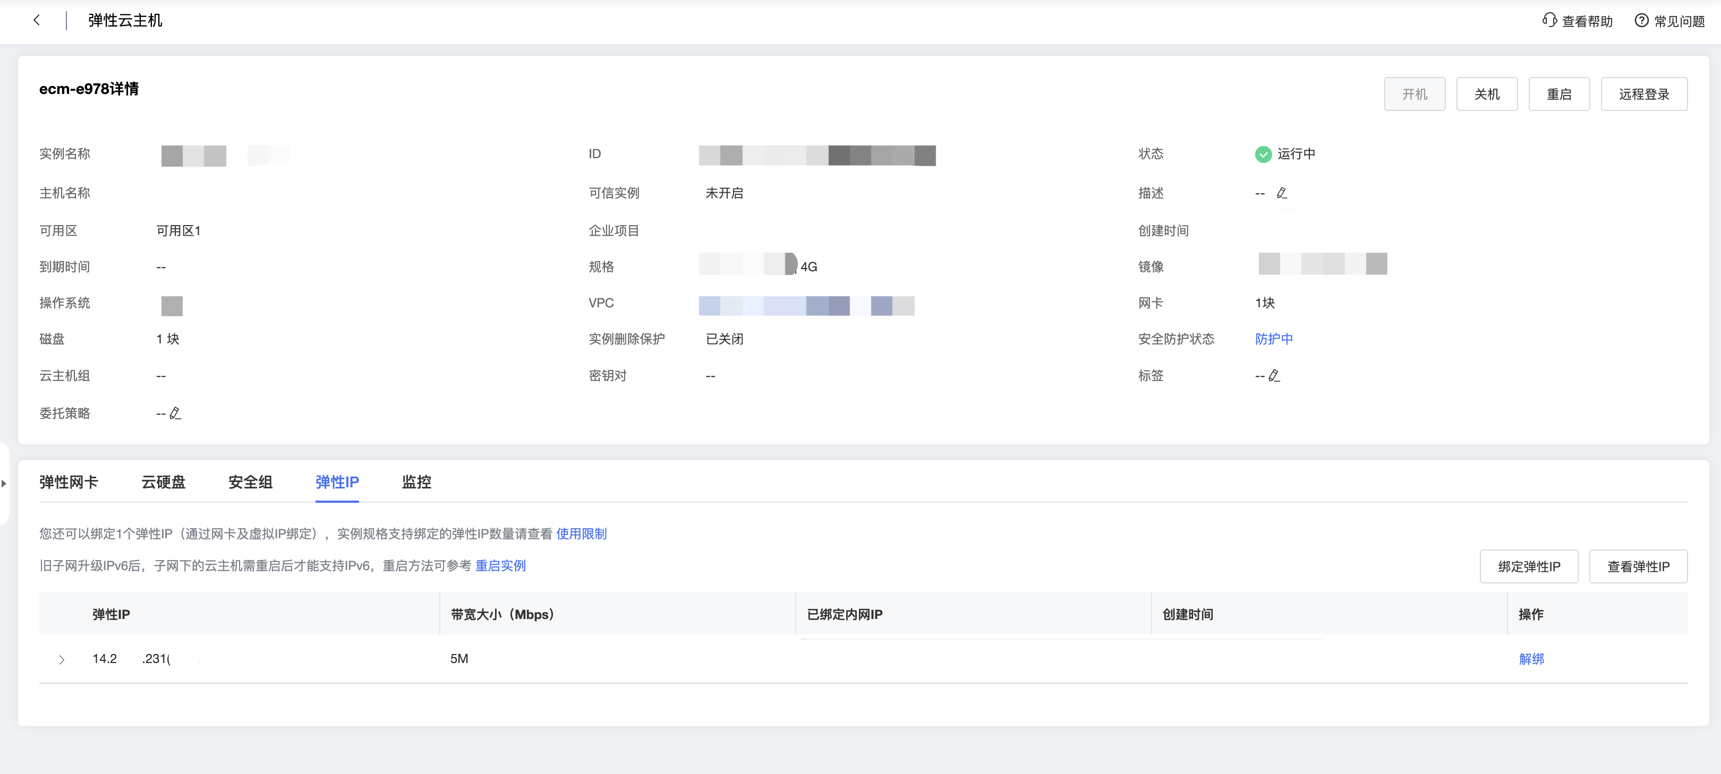The width and height of the screenshot is (1721, 774).
Task: Open the 使用限制 link
Action: click(581, 534)
